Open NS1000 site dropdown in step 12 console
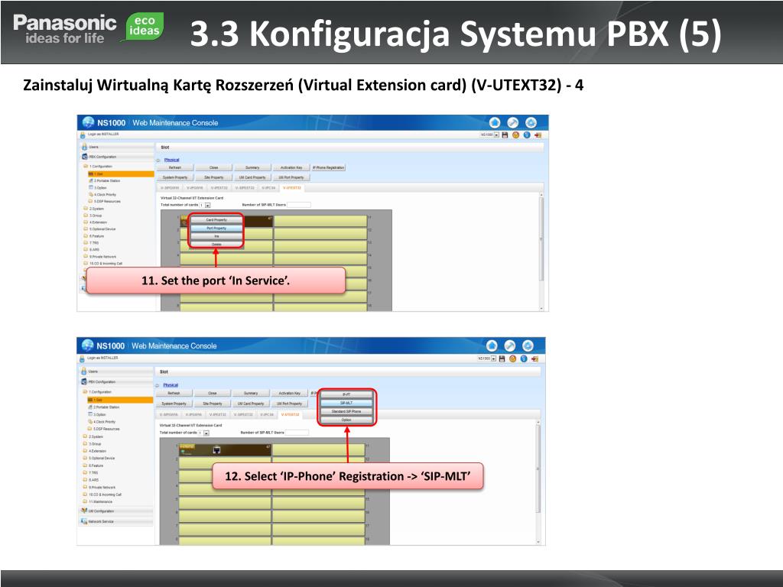Image resolution: width=783 pixels, height=587 pixels. [487, 359]
